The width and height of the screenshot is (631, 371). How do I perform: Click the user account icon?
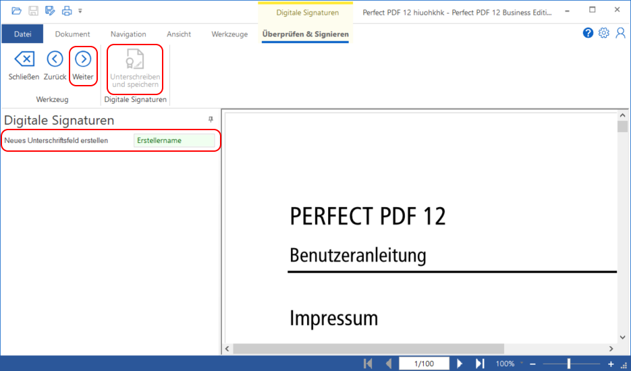620,33
